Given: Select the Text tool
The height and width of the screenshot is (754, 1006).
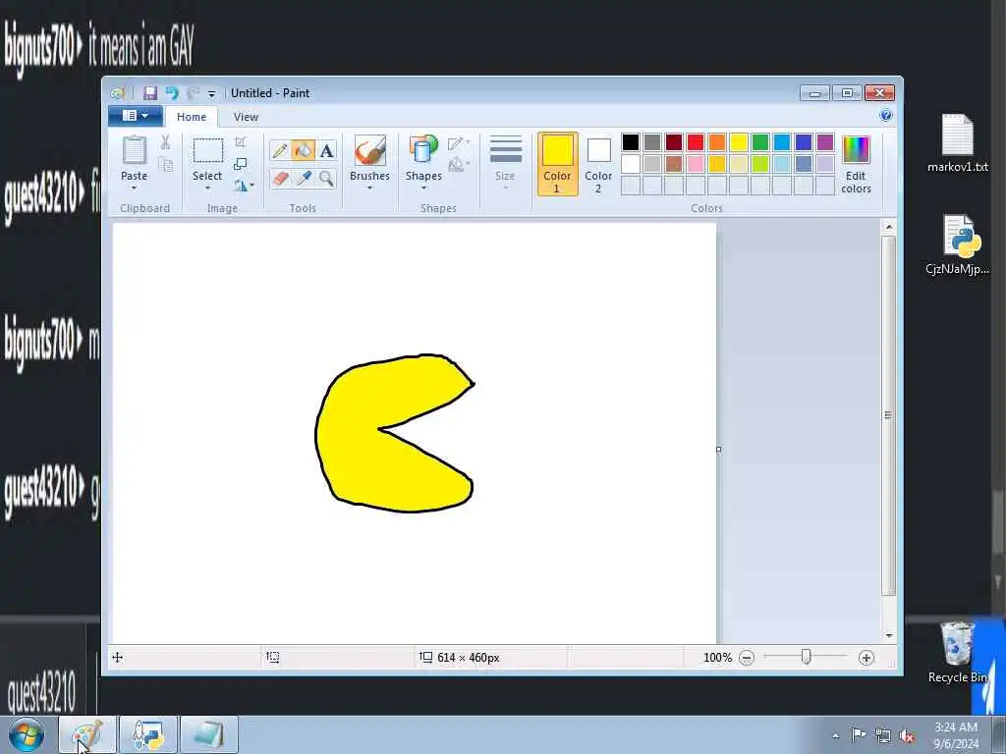Looking at the screenshot, I should tap(326, 150).
